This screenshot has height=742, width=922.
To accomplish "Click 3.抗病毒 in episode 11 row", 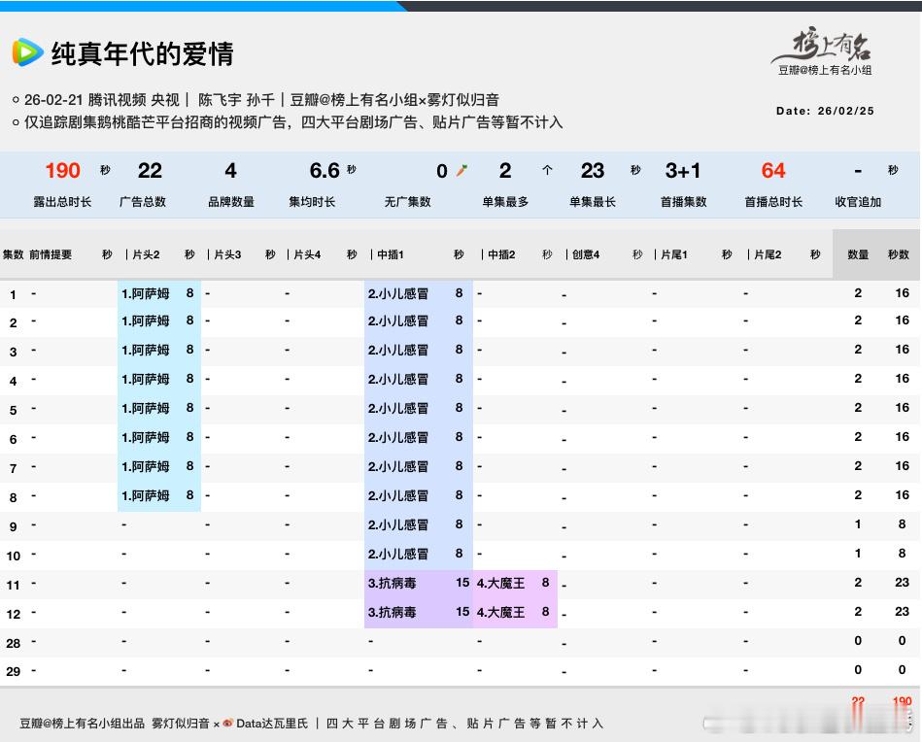I will (393, 584).
